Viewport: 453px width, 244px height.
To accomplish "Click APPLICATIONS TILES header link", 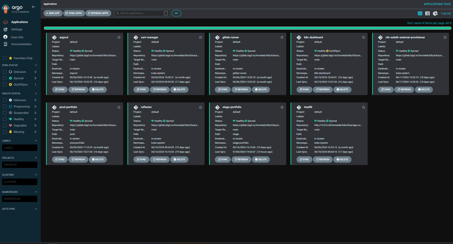I will pos(437,4).
